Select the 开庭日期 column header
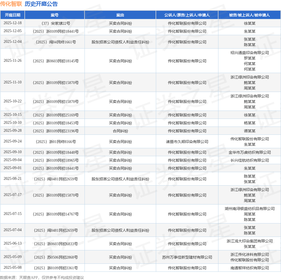The height and width of the screenshot is (280, 281). coord(13,15)
